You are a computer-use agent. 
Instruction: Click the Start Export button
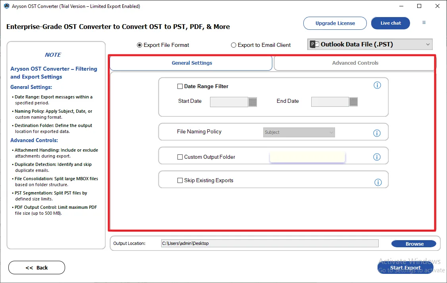[405, 268]
